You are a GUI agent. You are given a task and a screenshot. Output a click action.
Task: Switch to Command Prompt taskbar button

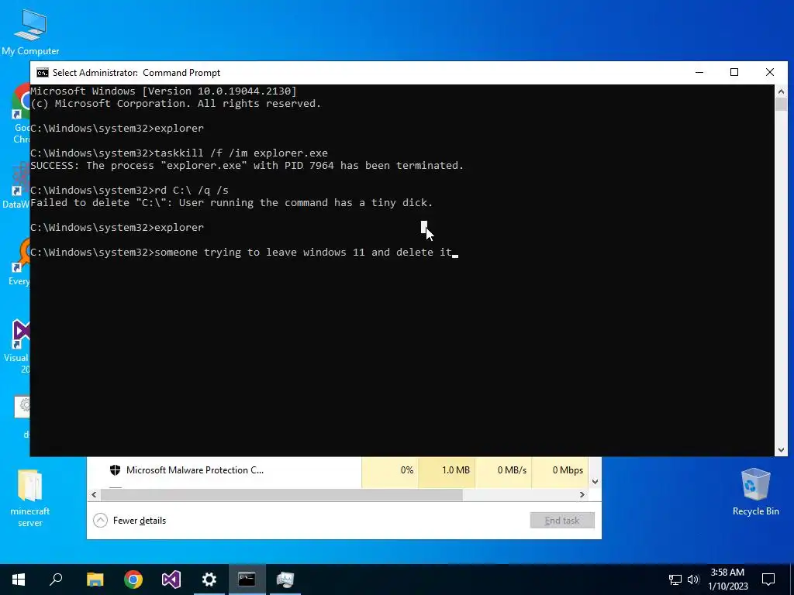tap(247, 580)
